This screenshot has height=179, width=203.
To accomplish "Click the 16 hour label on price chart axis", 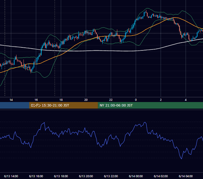I will point(36,100).
